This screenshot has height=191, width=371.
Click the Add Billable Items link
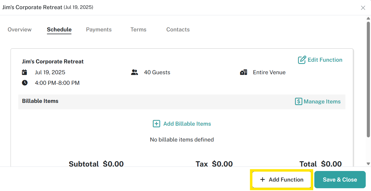(182, 124)
